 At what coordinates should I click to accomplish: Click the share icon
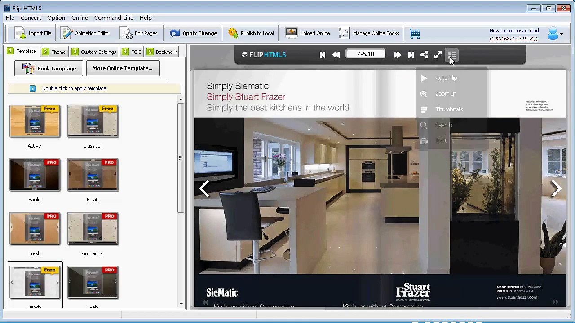[424, 55]
